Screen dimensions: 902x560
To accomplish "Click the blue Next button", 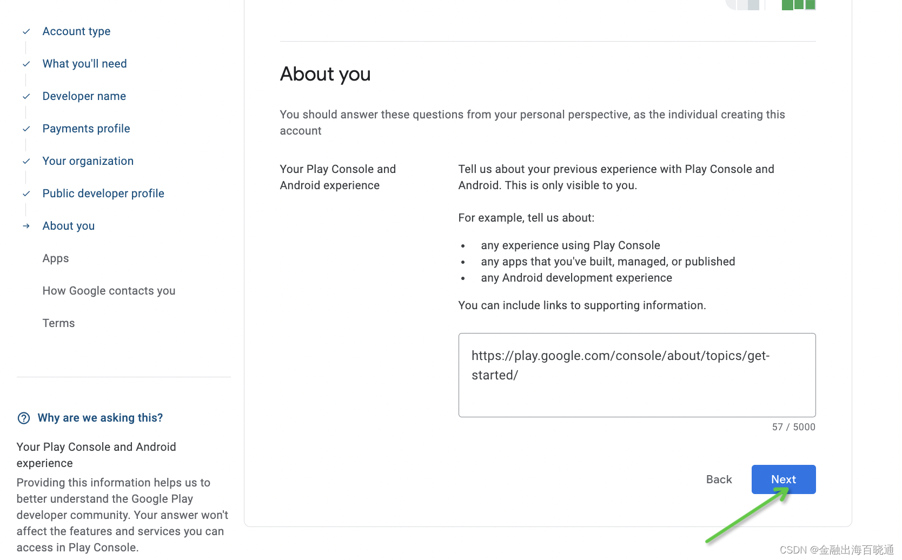I will coord(784,479).
